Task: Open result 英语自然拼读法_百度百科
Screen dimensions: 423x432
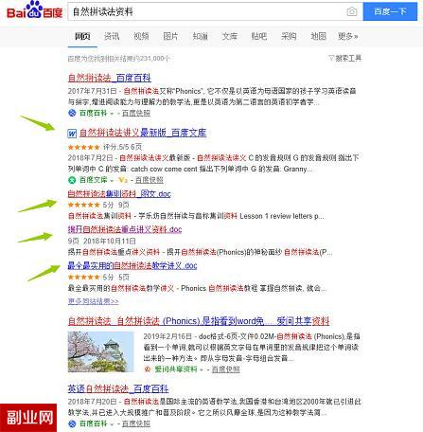Action: (118, 388)
